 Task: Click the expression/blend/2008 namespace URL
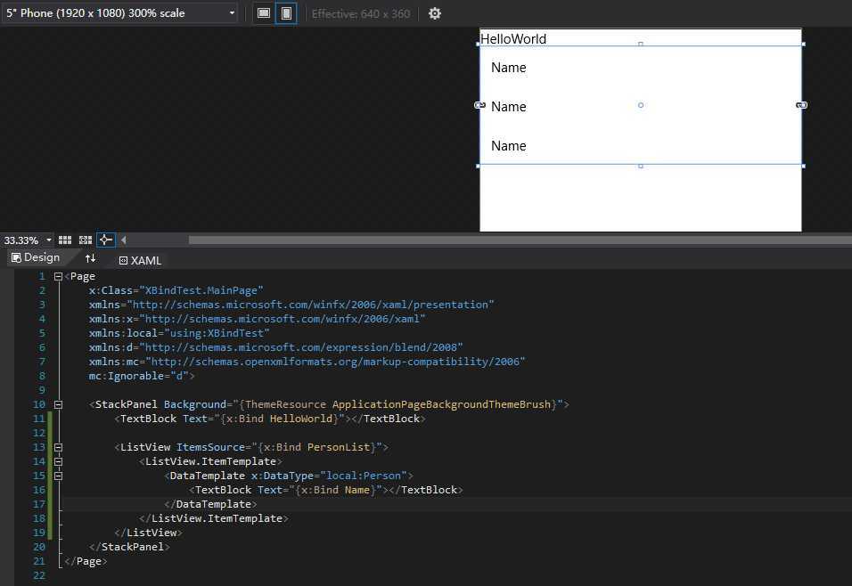click(301, 347)
